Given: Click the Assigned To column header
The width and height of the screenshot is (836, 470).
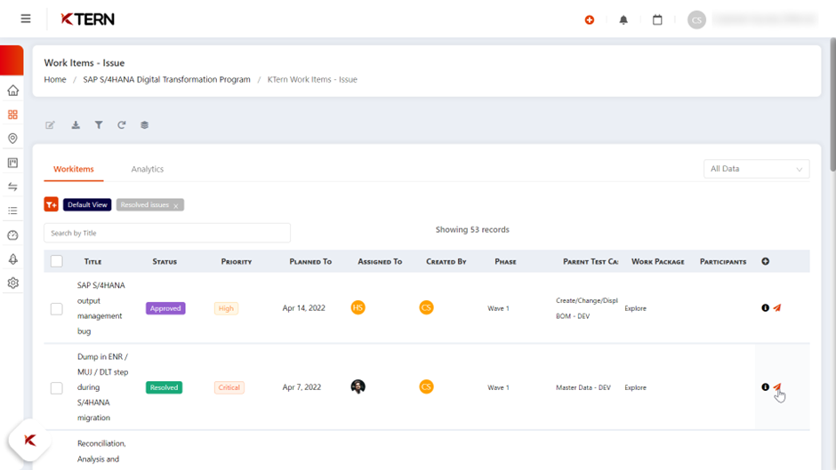Looking at the screenshot, I should tap(380, 261).
